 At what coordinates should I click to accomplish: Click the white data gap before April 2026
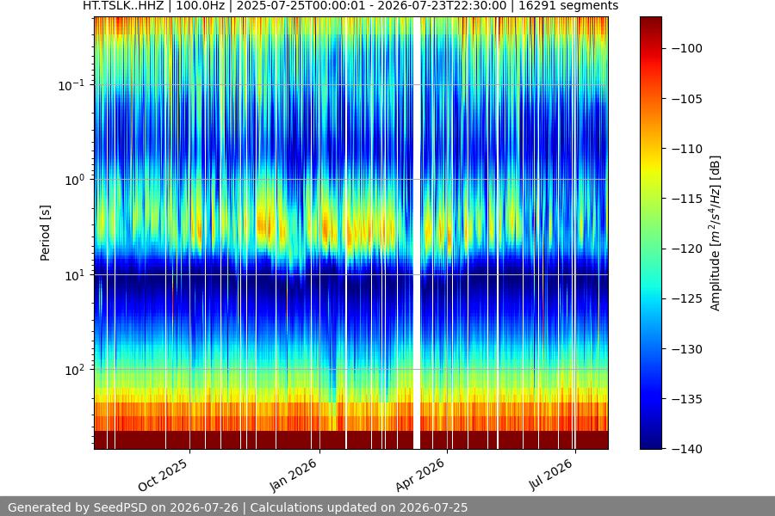(417, 233)
